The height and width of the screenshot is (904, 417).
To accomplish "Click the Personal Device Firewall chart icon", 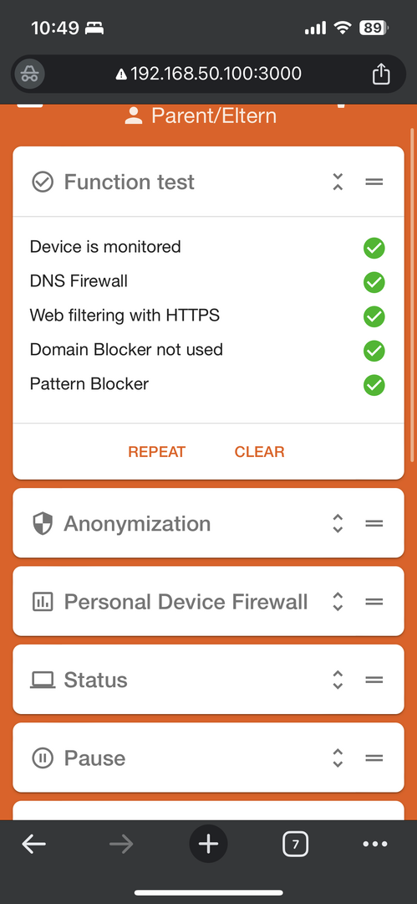I will 42,602.
